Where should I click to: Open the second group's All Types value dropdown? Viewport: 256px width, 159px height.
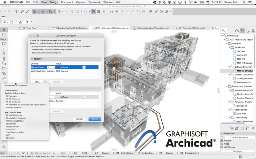click(84, 97)
